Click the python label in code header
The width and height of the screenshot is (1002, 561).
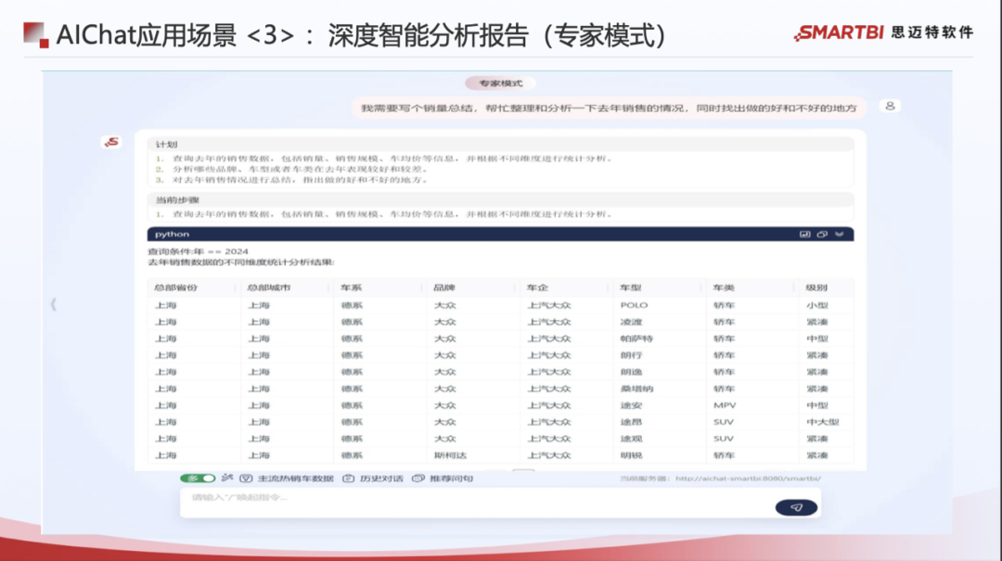[172, 235]
